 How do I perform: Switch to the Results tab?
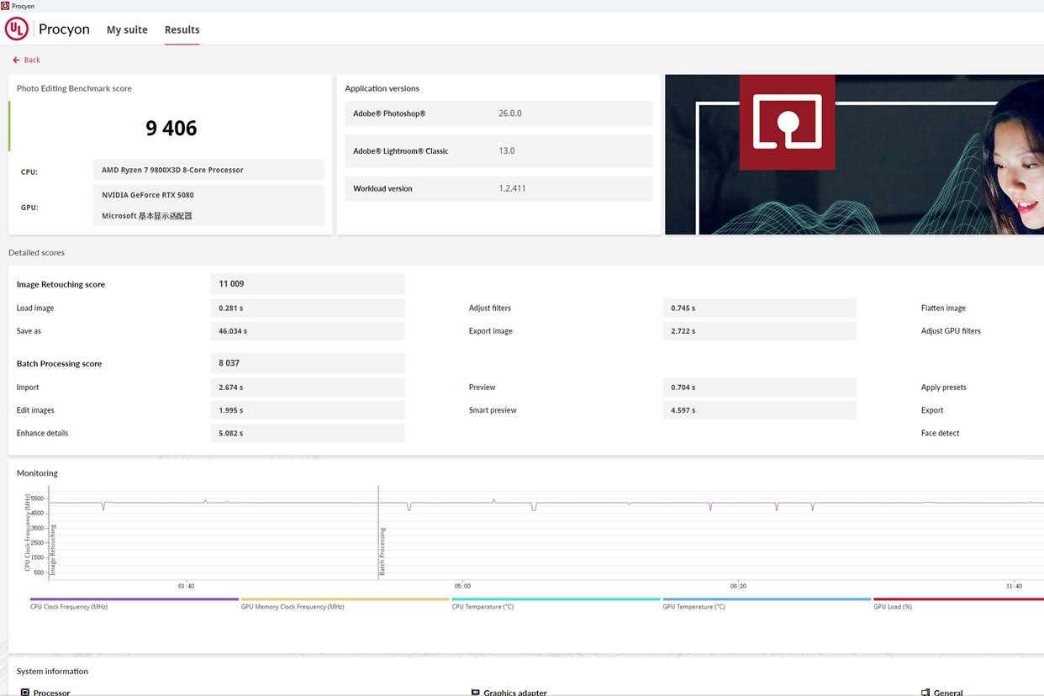click(182, 30)
